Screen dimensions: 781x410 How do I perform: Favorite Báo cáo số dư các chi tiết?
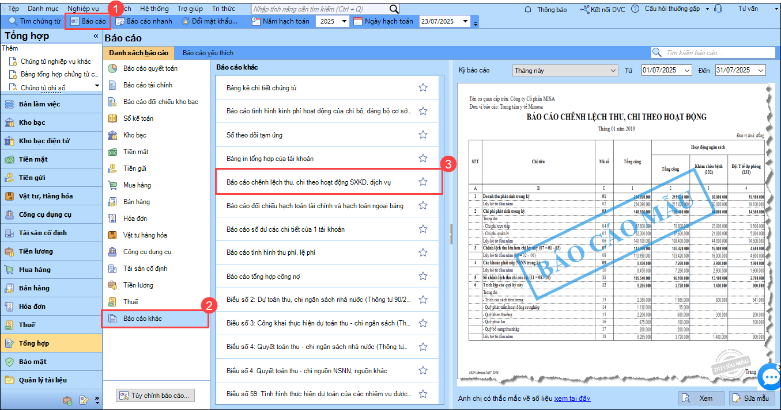click(x=423, y=229)
